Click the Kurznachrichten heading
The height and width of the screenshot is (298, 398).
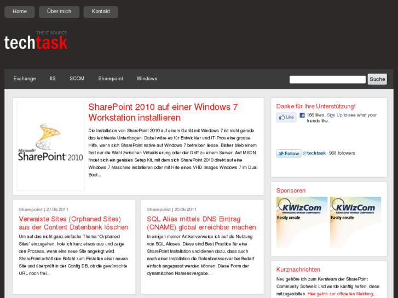[298, 270]
